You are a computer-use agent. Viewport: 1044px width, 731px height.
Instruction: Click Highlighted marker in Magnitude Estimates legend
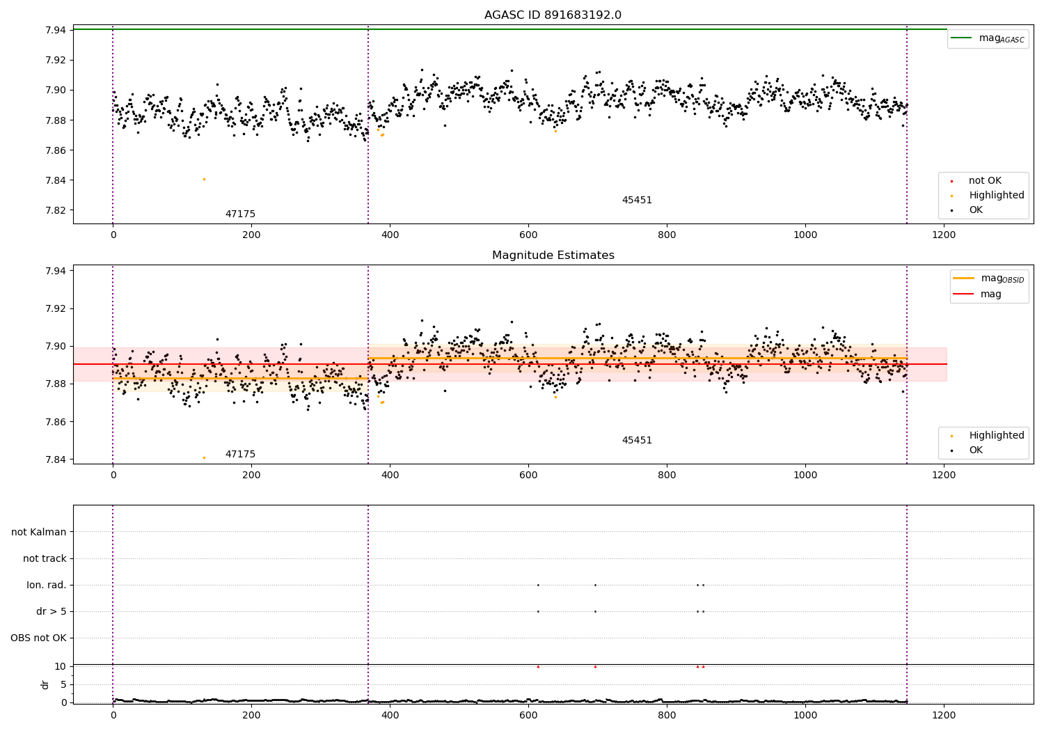[951, 436]
